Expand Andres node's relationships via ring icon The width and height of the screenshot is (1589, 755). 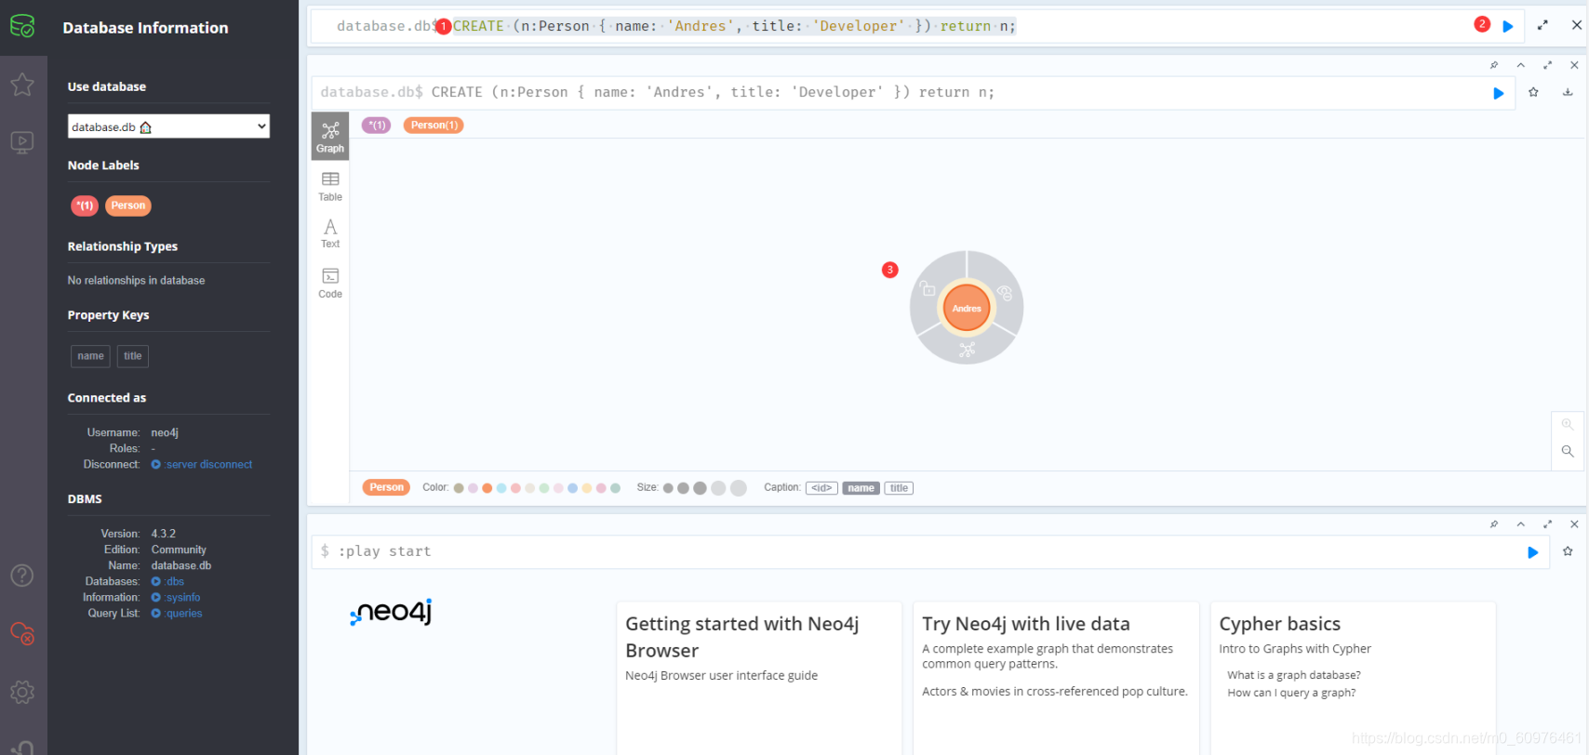click(x=967, y=350)
